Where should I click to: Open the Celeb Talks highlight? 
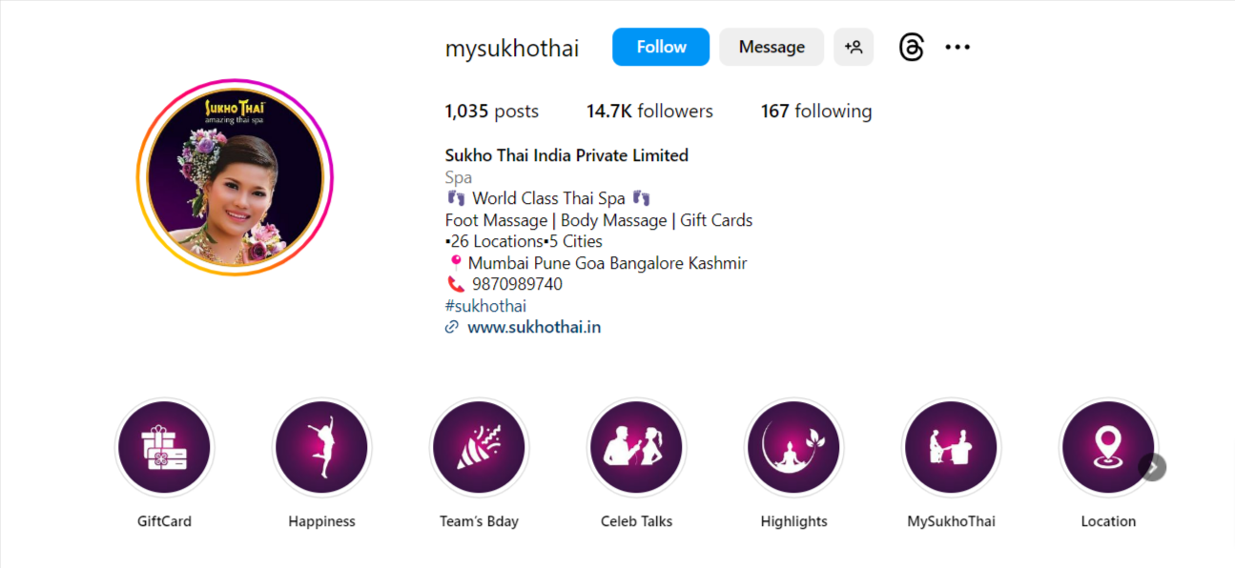click(x=637, y=448)
